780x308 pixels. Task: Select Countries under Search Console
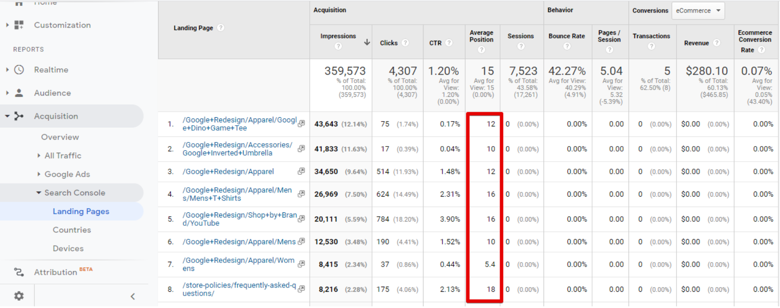tap(72, 230)
